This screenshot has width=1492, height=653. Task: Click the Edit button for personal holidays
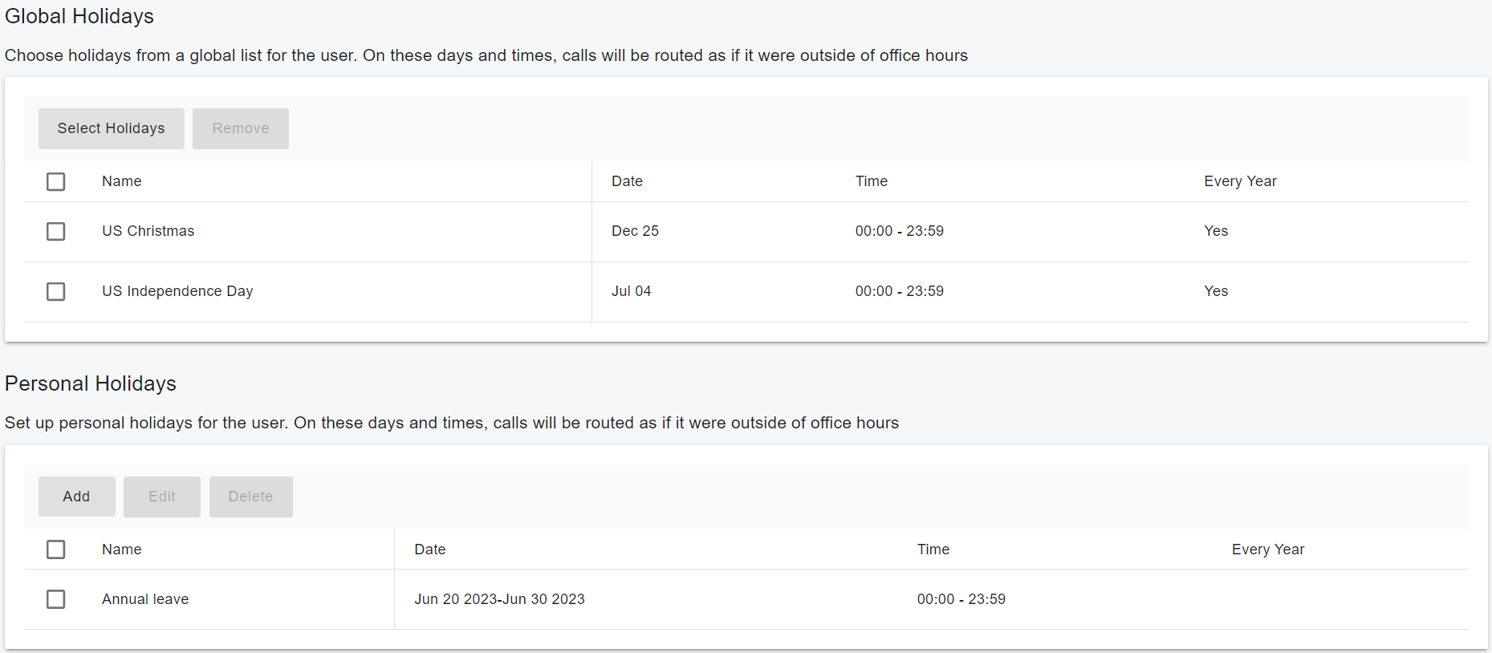pyautogui.click(x=161, y=497)
